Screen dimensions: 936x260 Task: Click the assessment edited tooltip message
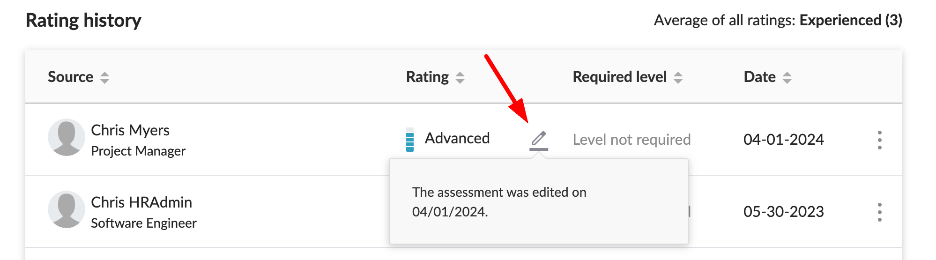click(499, 202)
